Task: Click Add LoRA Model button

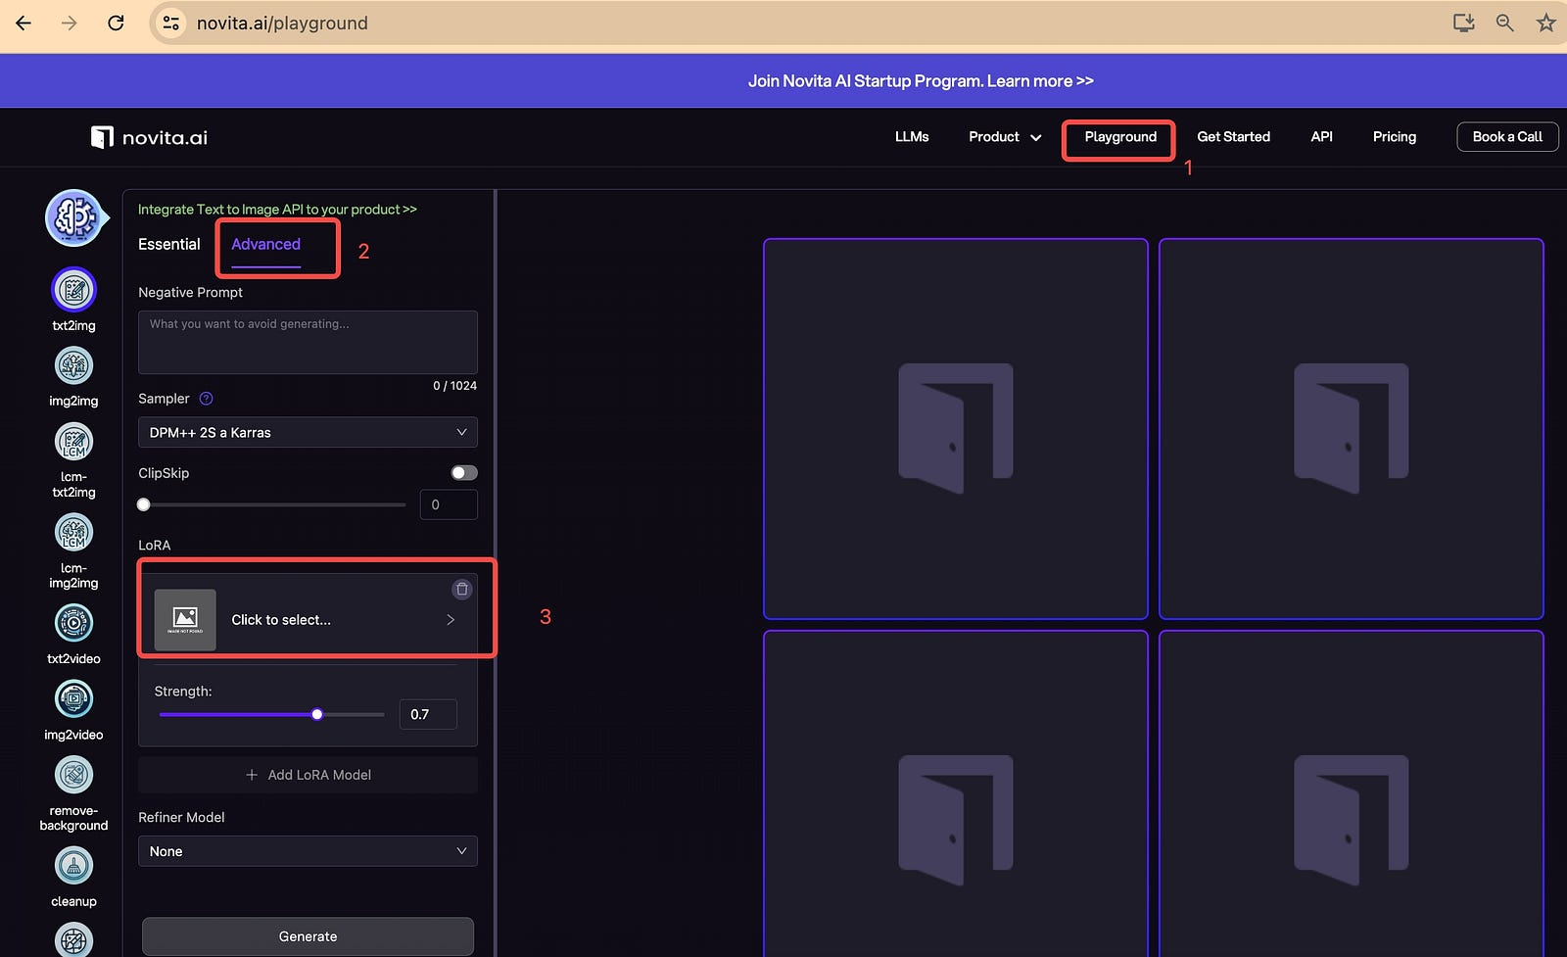Action: click(308, 775)
